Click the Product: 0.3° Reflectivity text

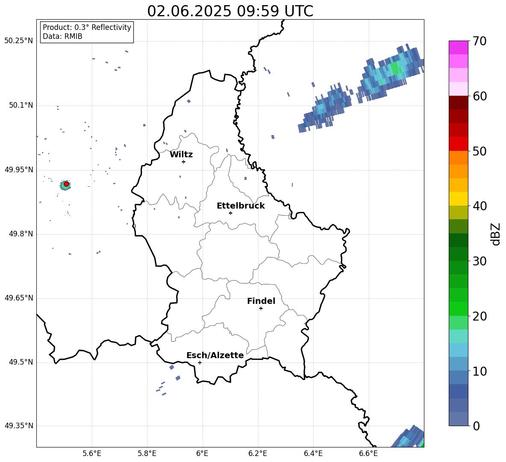tap(87, 27)
